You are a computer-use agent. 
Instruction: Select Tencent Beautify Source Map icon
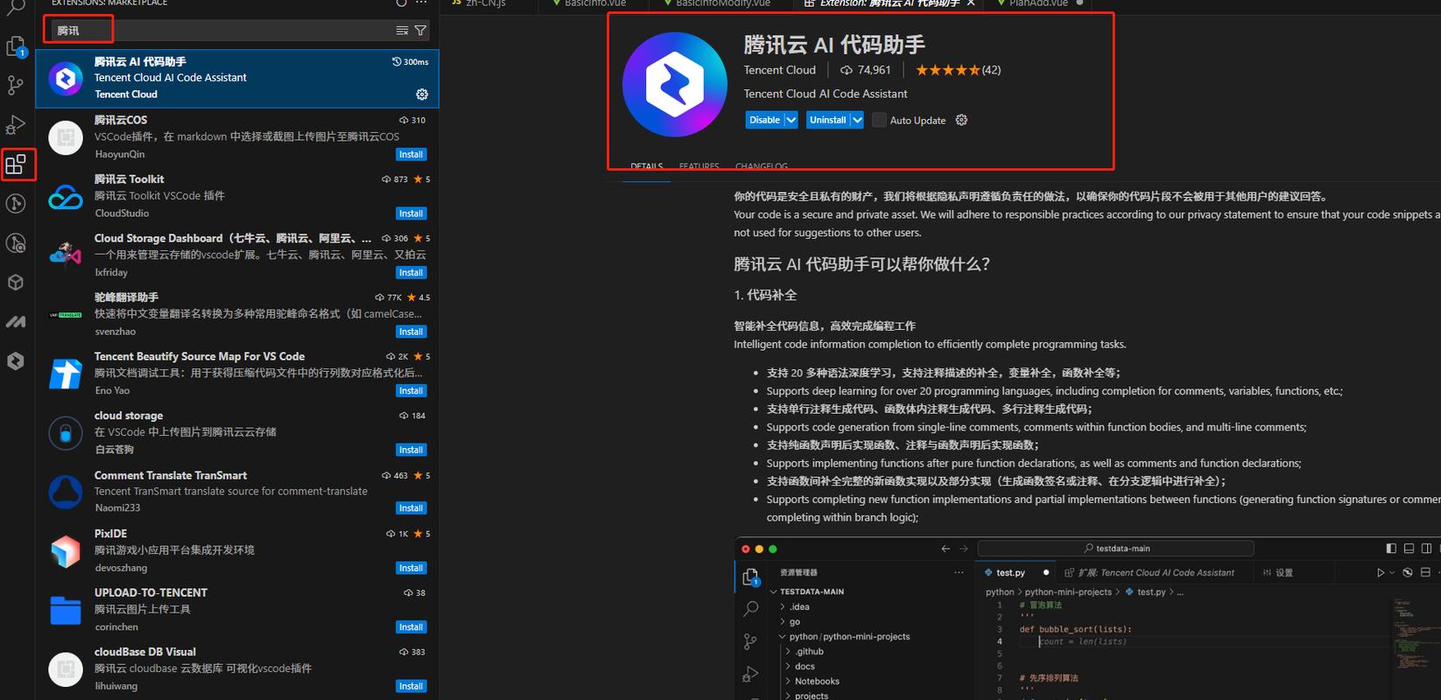click(66, 374)
